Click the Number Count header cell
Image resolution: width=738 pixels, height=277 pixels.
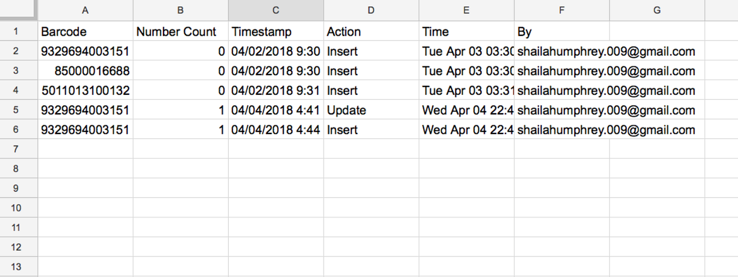coord(180,32)
